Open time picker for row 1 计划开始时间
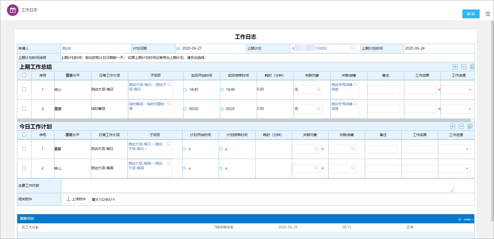Screen dimensions: 494x239 click(184, 149)
